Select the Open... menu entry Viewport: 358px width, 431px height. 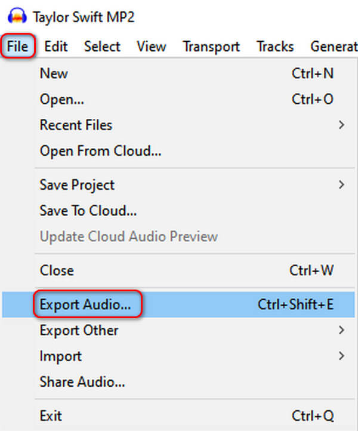click(61, 99)
